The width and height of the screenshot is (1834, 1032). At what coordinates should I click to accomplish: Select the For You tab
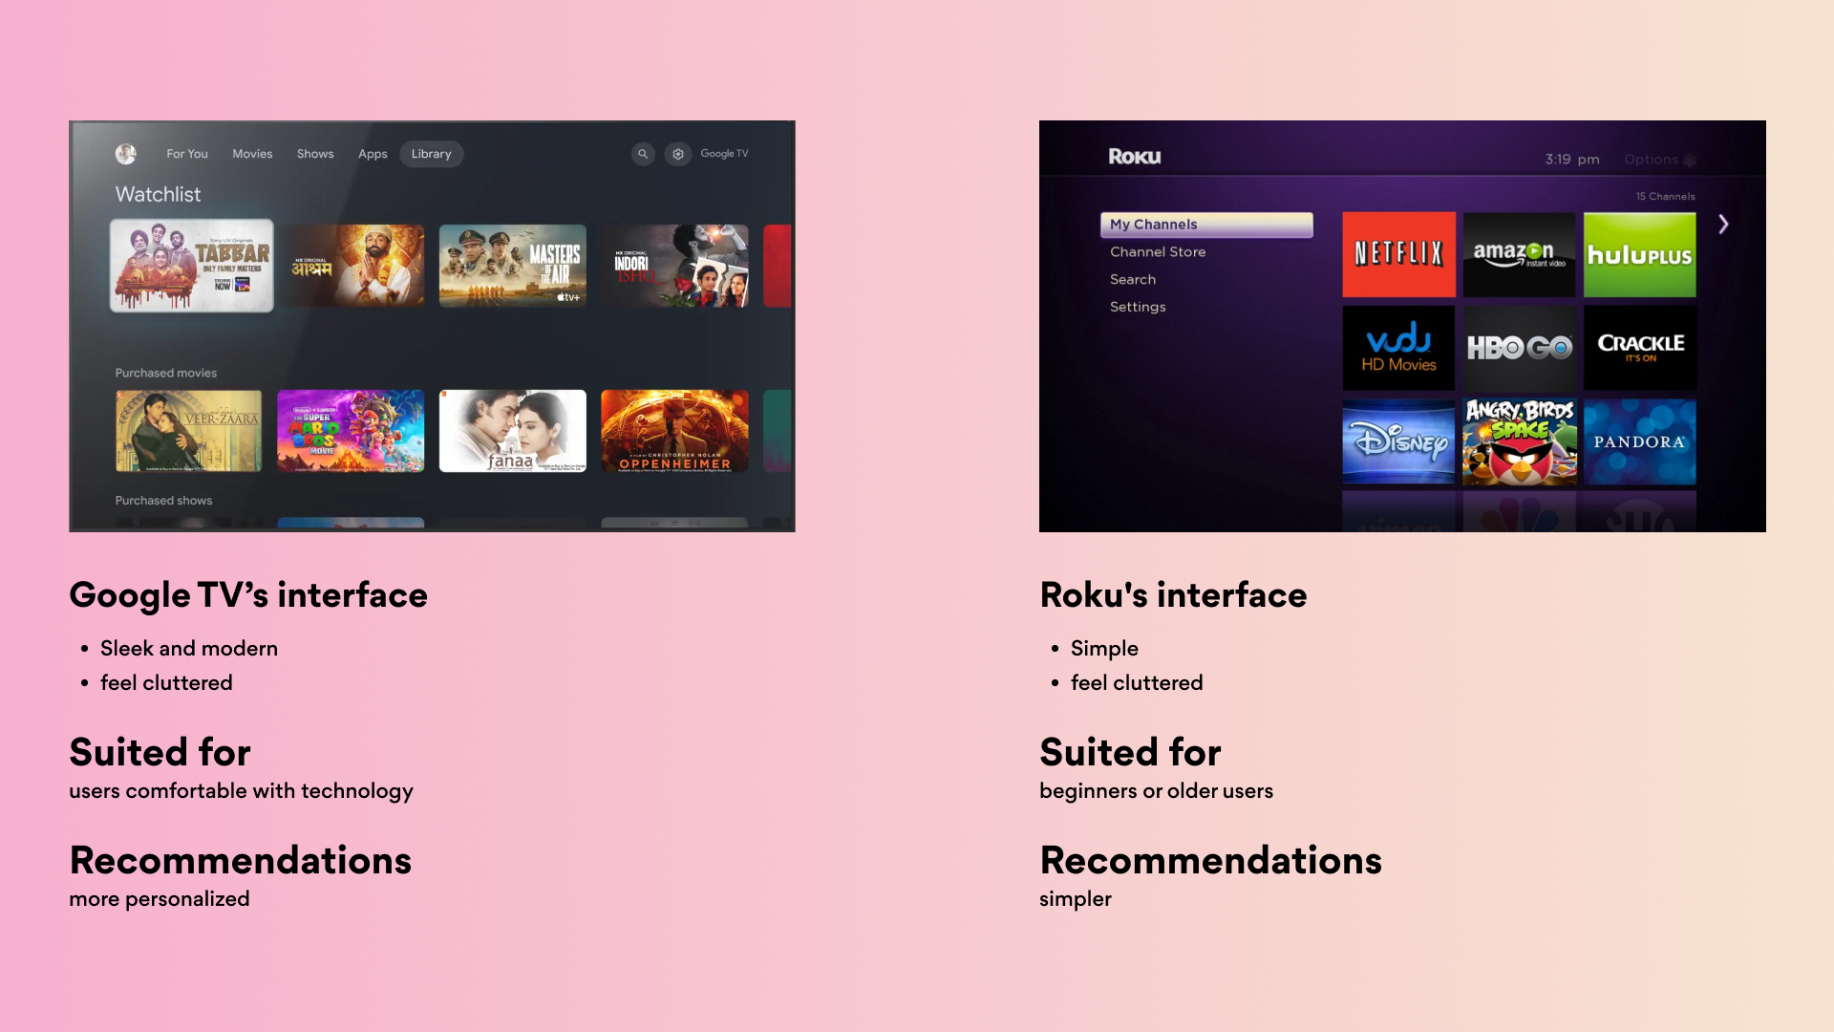click(x=187, y=154)
